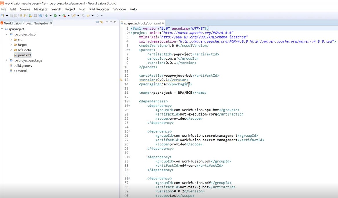The image size is (338, 198).
Task: Open the Back history dropdown arrow
Action: 92,16
